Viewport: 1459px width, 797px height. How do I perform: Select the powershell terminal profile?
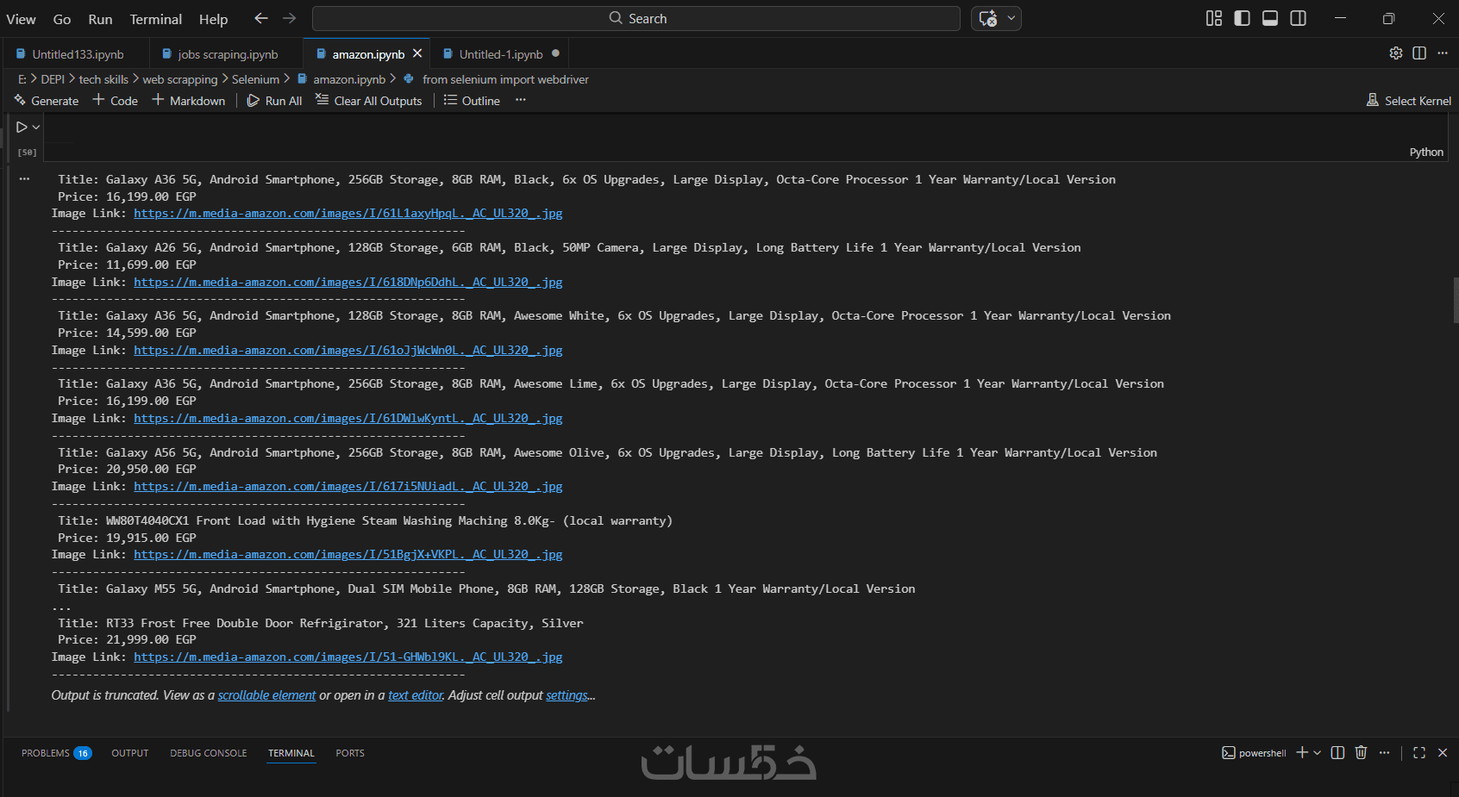click(x=1254, y=753)
